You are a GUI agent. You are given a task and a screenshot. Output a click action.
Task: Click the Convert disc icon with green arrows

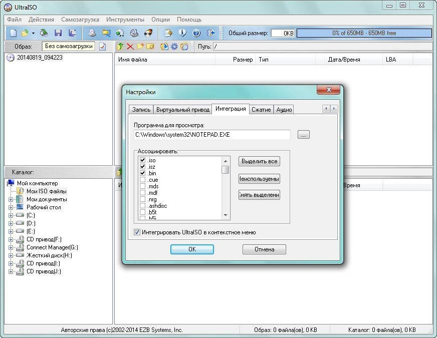click(120, 33)
